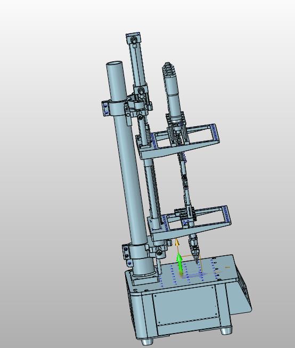
Task: Click the orange manipulator arrow tip
Action: tap(177, 242)
